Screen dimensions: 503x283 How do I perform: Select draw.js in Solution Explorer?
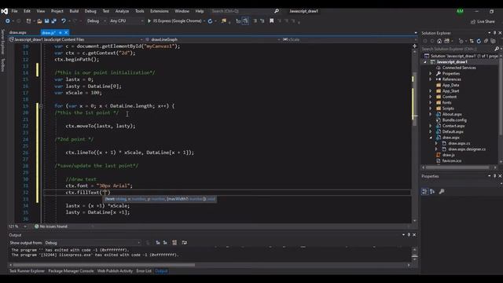449,155
